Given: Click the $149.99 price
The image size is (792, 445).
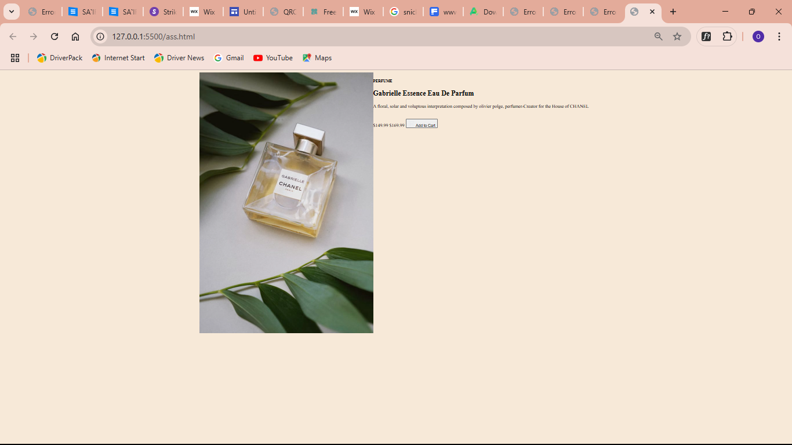Looking at the screenshot, I should [381, 125].
